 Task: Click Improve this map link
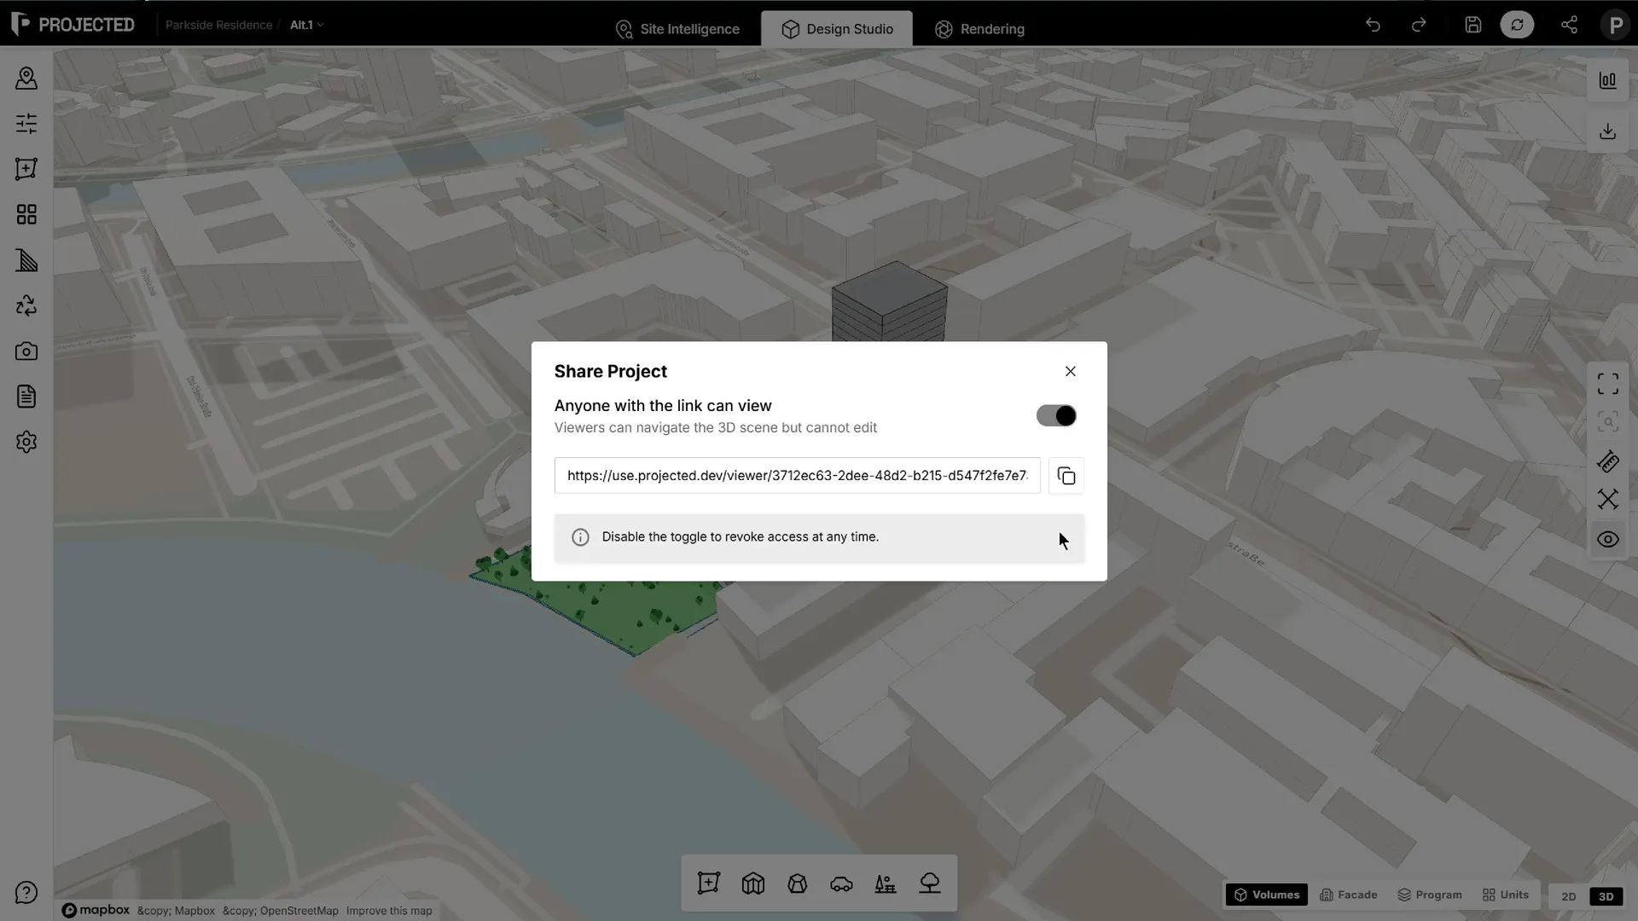[x=389, y=911]
